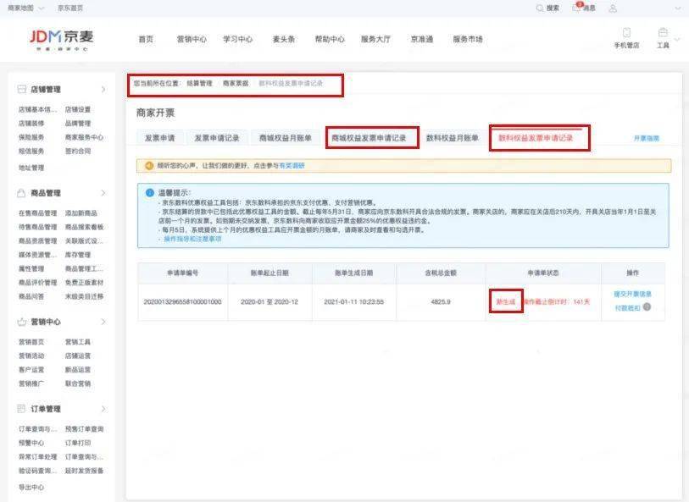Click help icon beside 付款通知
689x502 pixels.
(x=647, y=306)
